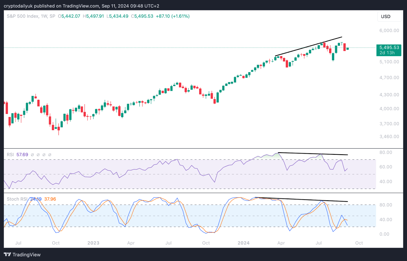Screen dimensions: 407x261
Task: Click the RSI value 57.69
Action: tap(22, 155)
